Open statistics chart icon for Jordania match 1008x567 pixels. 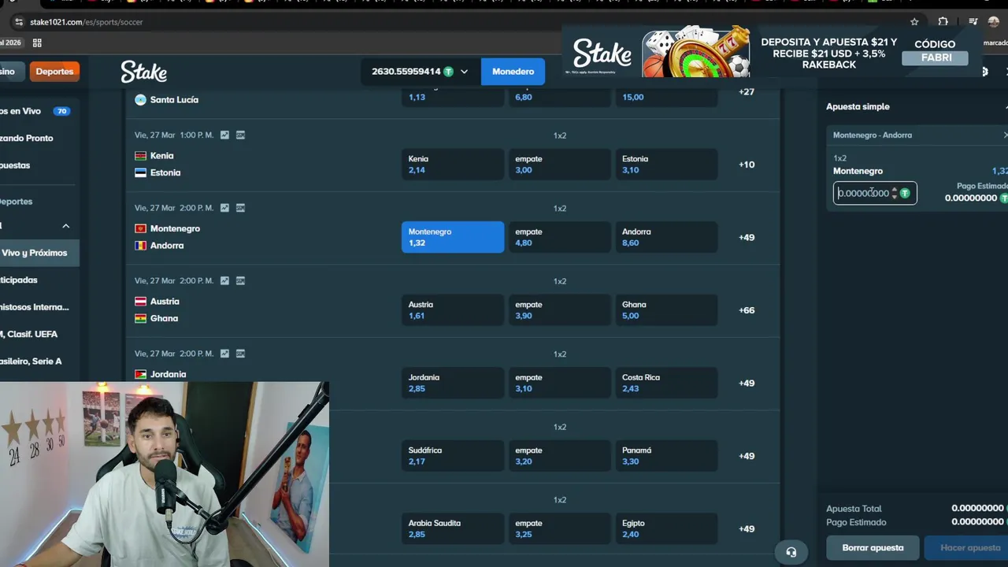click(x=224, y=354)
